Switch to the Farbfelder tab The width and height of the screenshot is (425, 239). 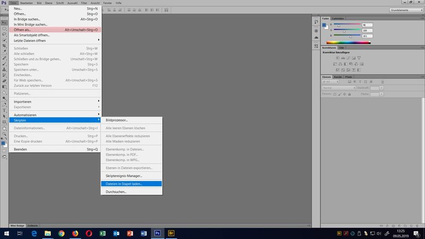pos(338,19)
